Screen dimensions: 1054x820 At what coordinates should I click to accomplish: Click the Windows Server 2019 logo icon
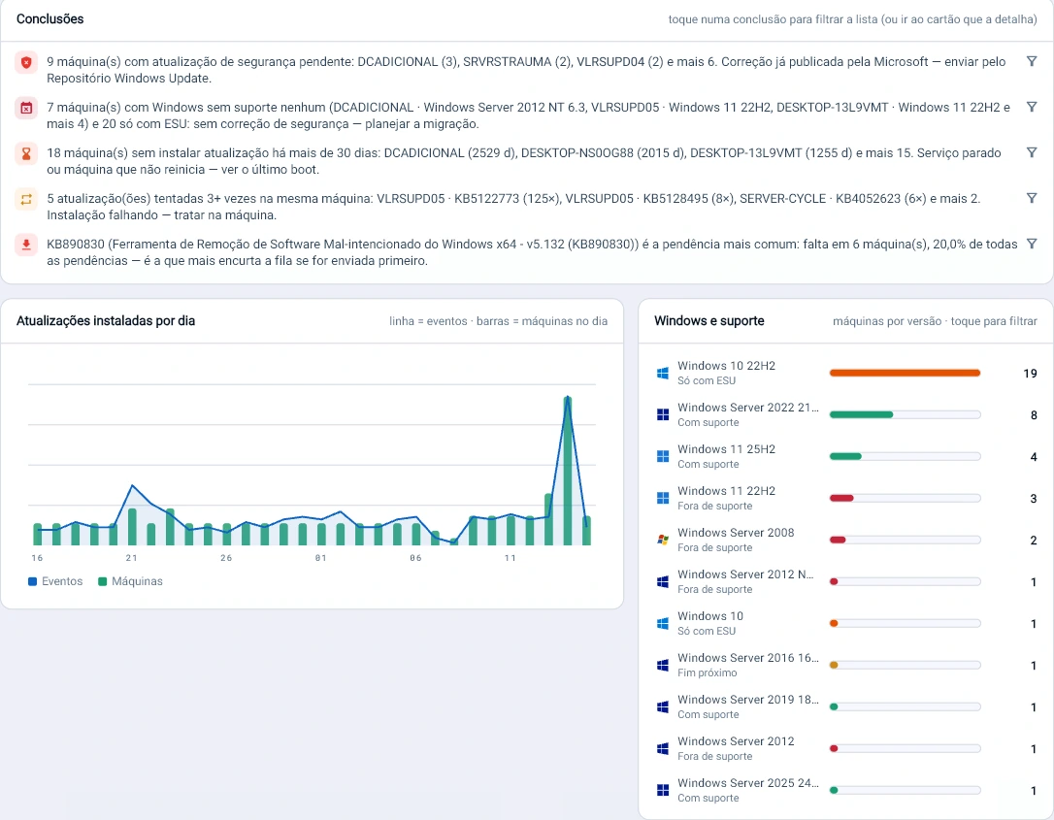click(x=663, y=706)
